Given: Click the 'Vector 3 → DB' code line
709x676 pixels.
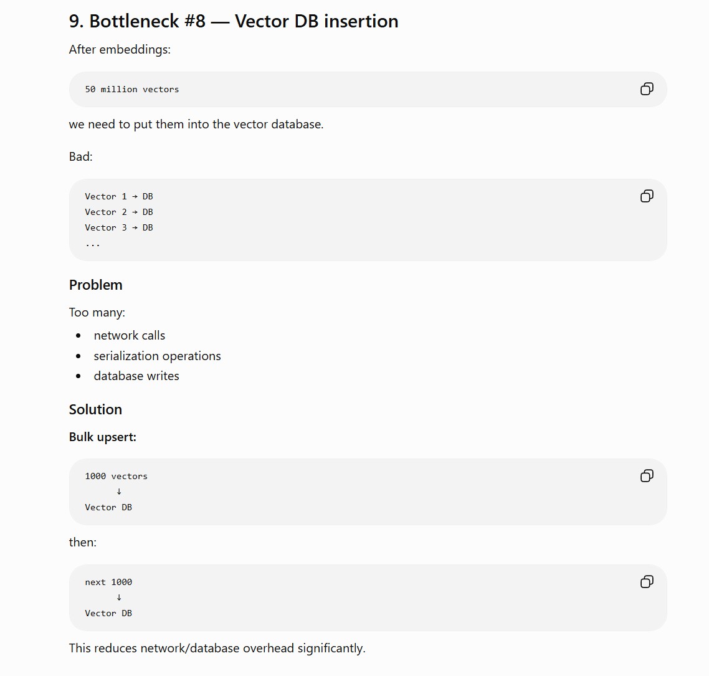Looking at the screenshot, I should coord(119,227).
